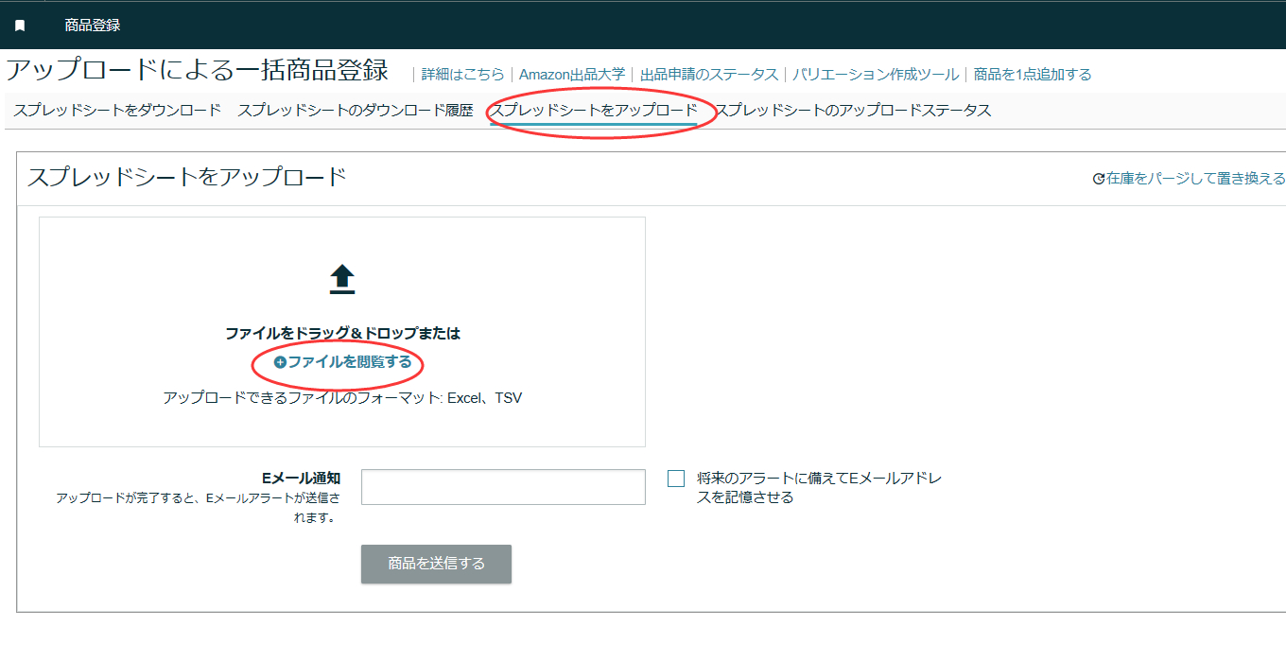
Task: Visit the Amazon出品大学 link
Action: pyautogui.click(x=572, y=75)
